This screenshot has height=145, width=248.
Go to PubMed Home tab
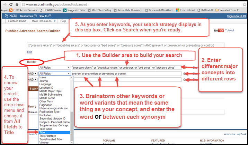[x=17, y=21]
